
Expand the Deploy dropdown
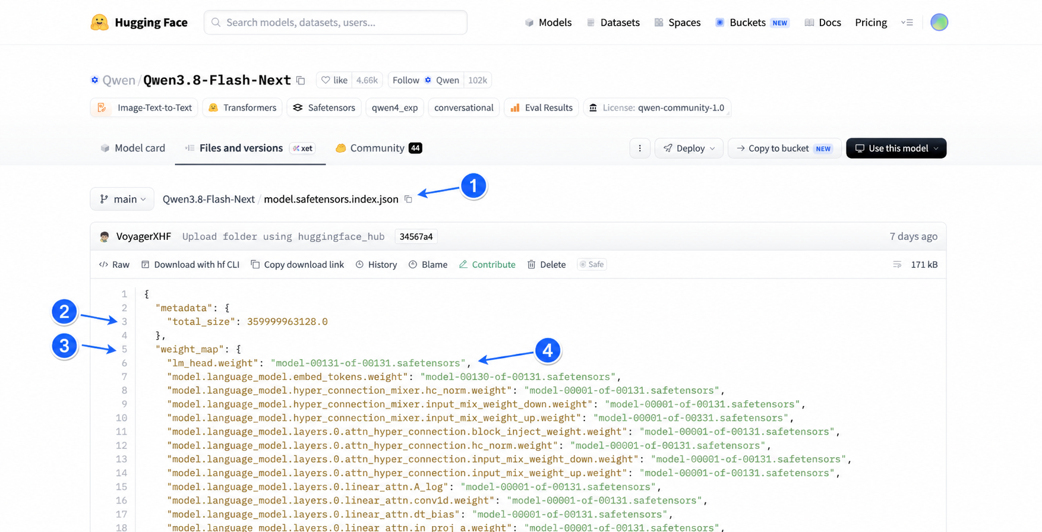(689, 148)
